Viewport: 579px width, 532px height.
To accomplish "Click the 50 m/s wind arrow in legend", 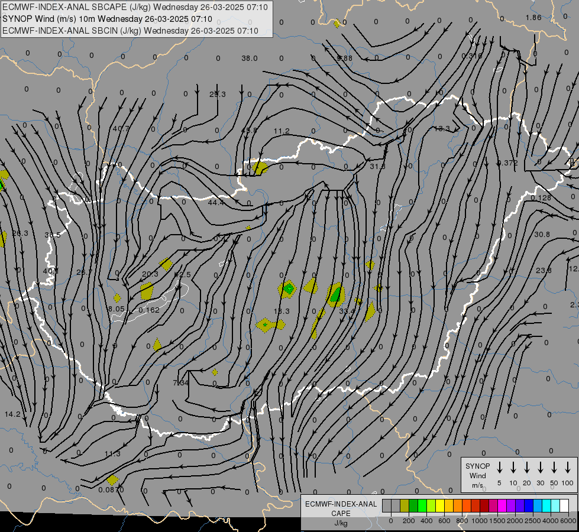I will [554, 468].
